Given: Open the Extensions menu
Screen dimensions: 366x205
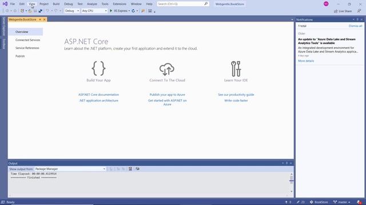Looking at the screenshot, I should pyautogui.click(x=120, y=4).
